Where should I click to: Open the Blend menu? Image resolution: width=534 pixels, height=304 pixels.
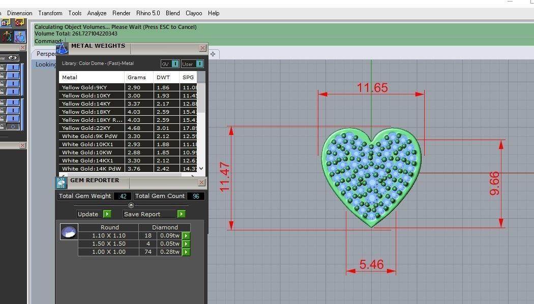[173, 13]
